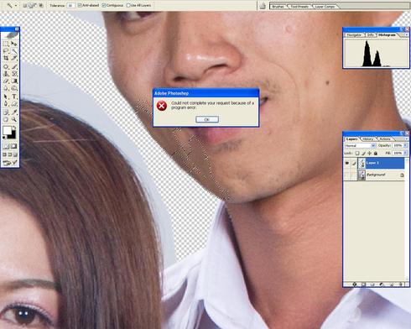The height and width of the screenshot is (329, 411).
Task: Open the Opacity slider dropdown
Action: click(x=405, y=145)
